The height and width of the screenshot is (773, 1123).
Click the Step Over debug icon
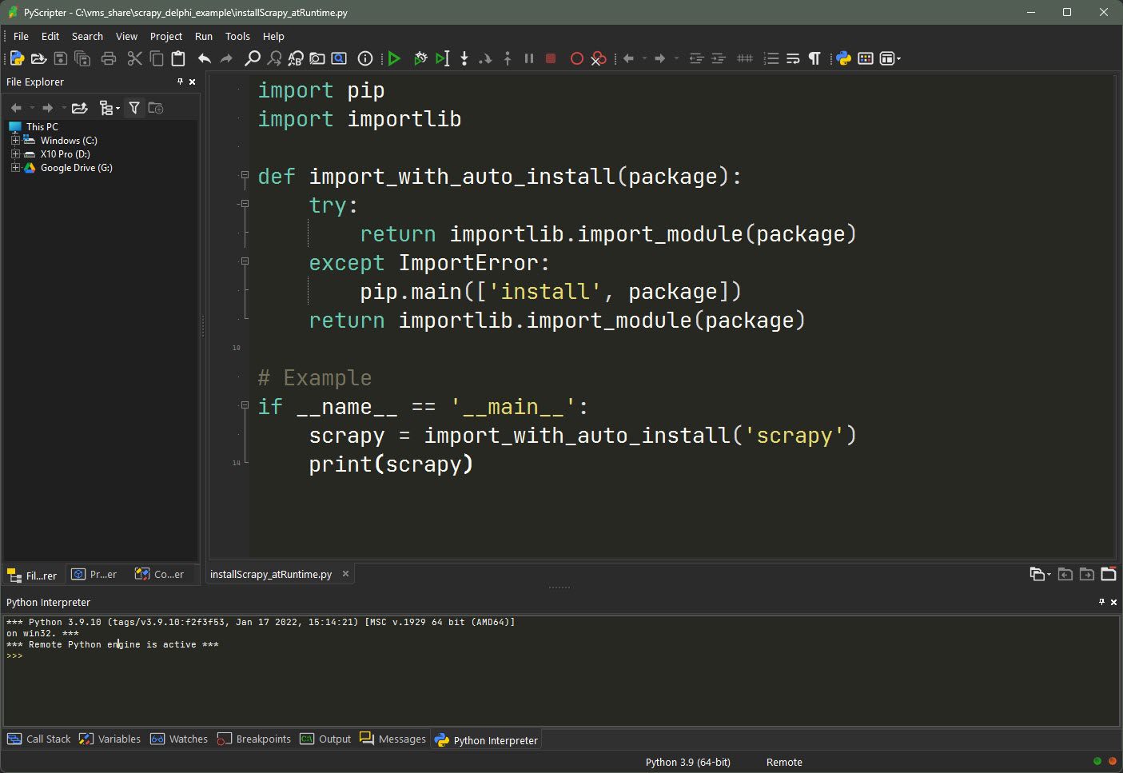click(x=485, y=58)
